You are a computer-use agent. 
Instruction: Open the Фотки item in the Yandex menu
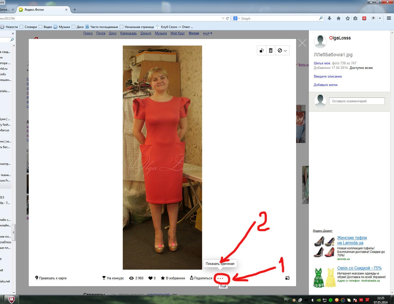coord(194,33)
